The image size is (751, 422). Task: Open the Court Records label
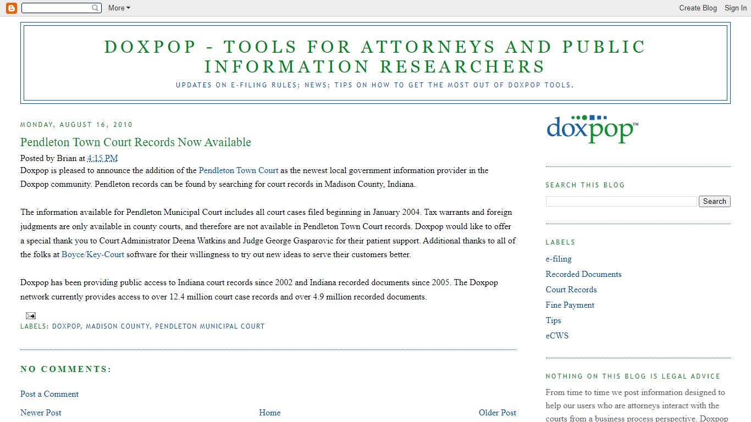pyautogui.click(x=571, y=290)
